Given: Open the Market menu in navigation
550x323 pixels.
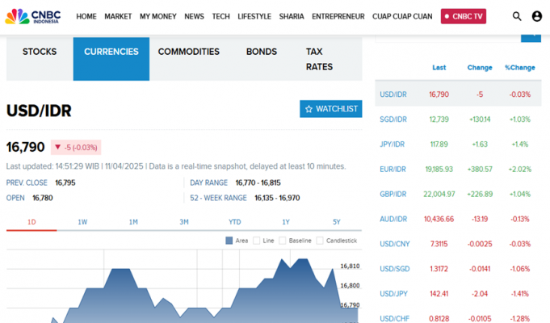Looking at the screenshot, I should click(x=118, y=16).
